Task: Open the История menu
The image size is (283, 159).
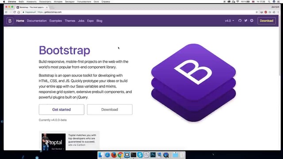Action: tap(58, 2)
